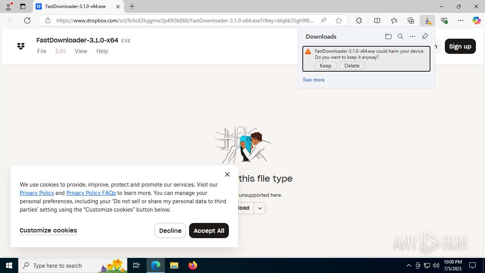The height and width of the screenshot is (273, 485).
Task: Open downloads folder icon
Action: (x=388, y=36)
